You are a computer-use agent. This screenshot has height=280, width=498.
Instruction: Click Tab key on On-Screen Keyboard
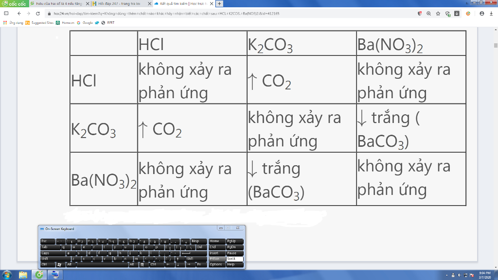coord(50,247)
